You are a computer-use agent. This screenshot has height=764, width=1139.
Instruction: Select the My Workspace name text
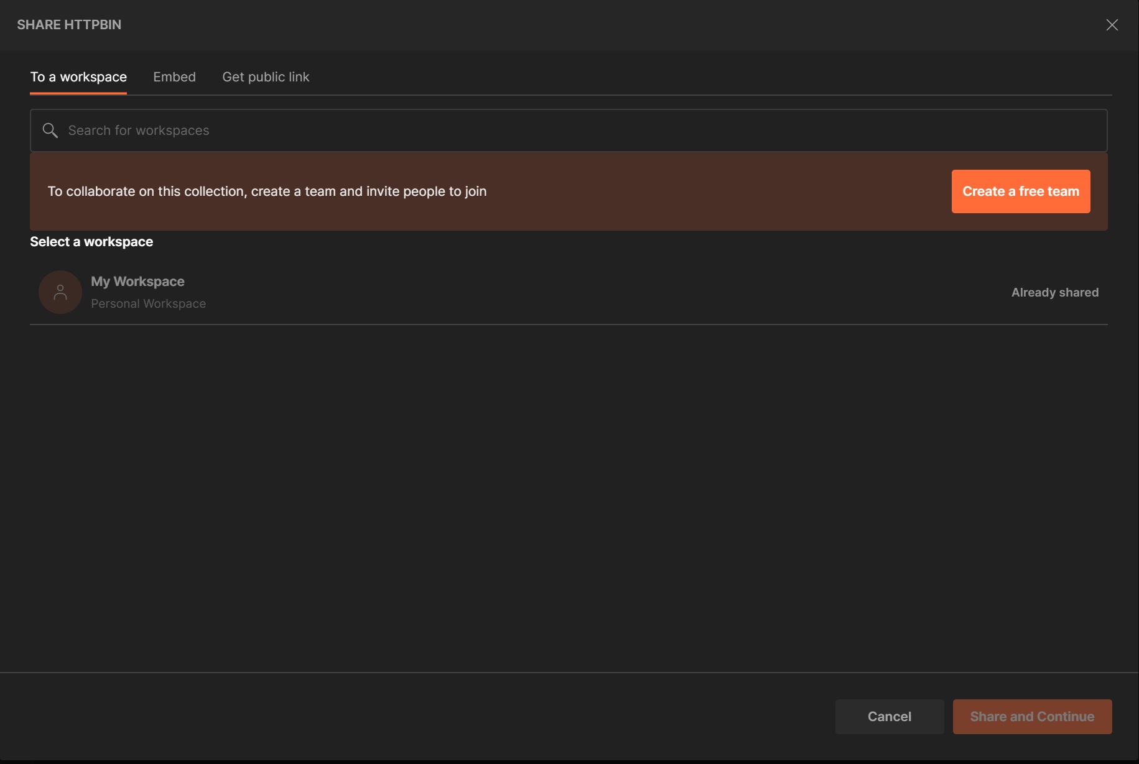click(137, 282)
